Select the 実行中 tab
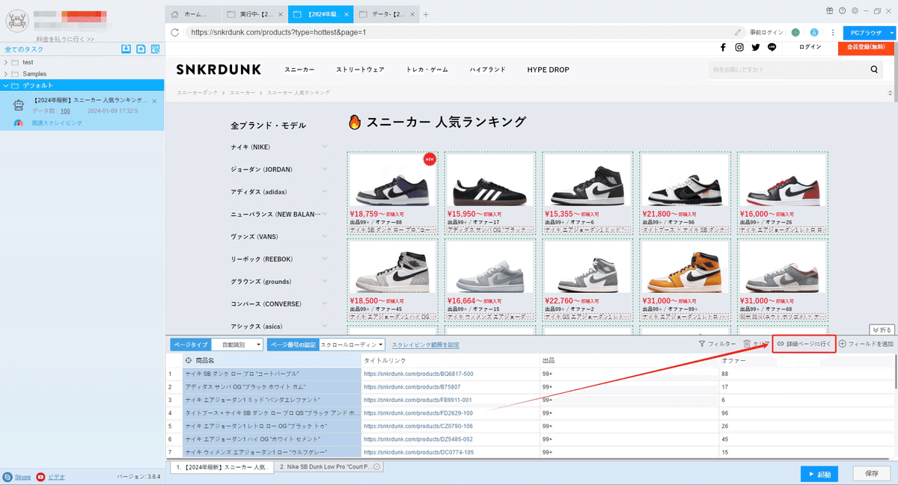 [255, 14]
